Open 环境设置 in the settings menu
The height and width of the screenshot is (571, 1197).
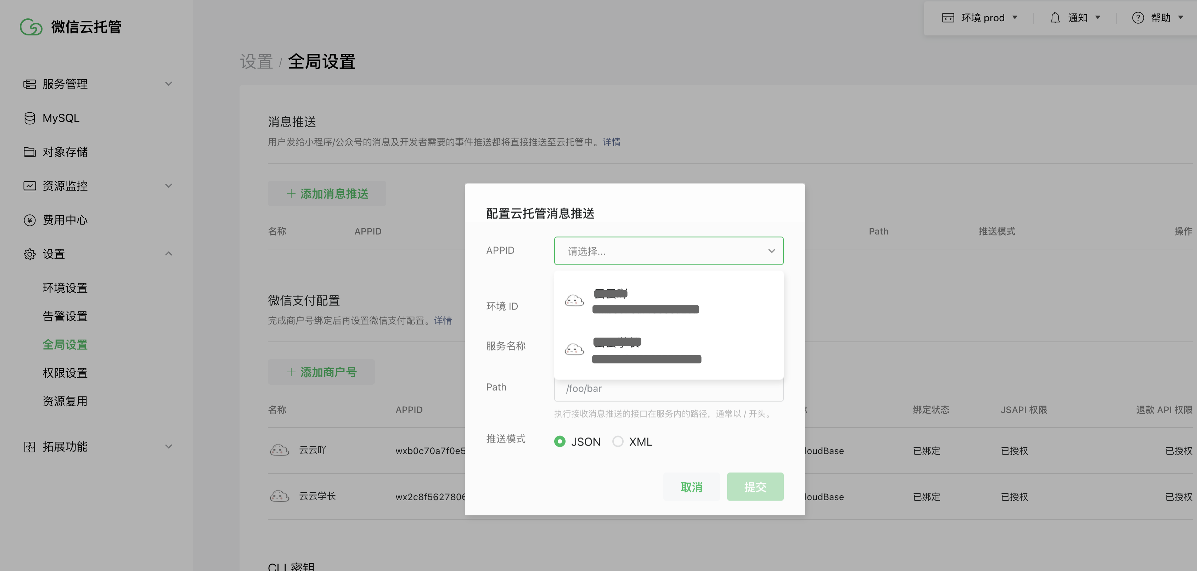coord(64,288)
